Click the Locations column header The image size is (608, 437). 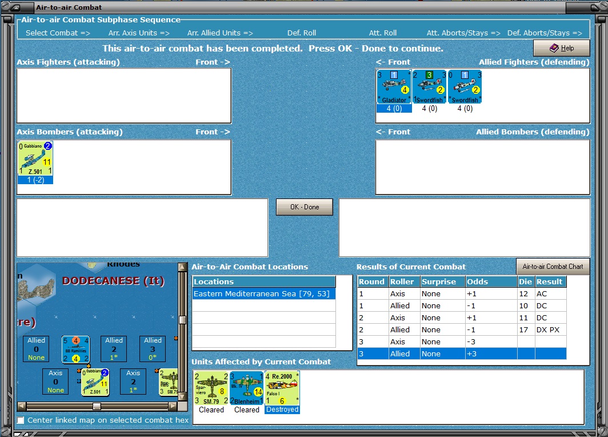(x=263, y=282)
